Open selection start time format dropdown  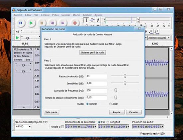(95, 127)
